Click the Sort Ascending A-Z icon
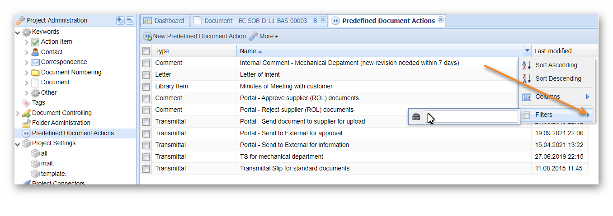 [x=527, y=65]
